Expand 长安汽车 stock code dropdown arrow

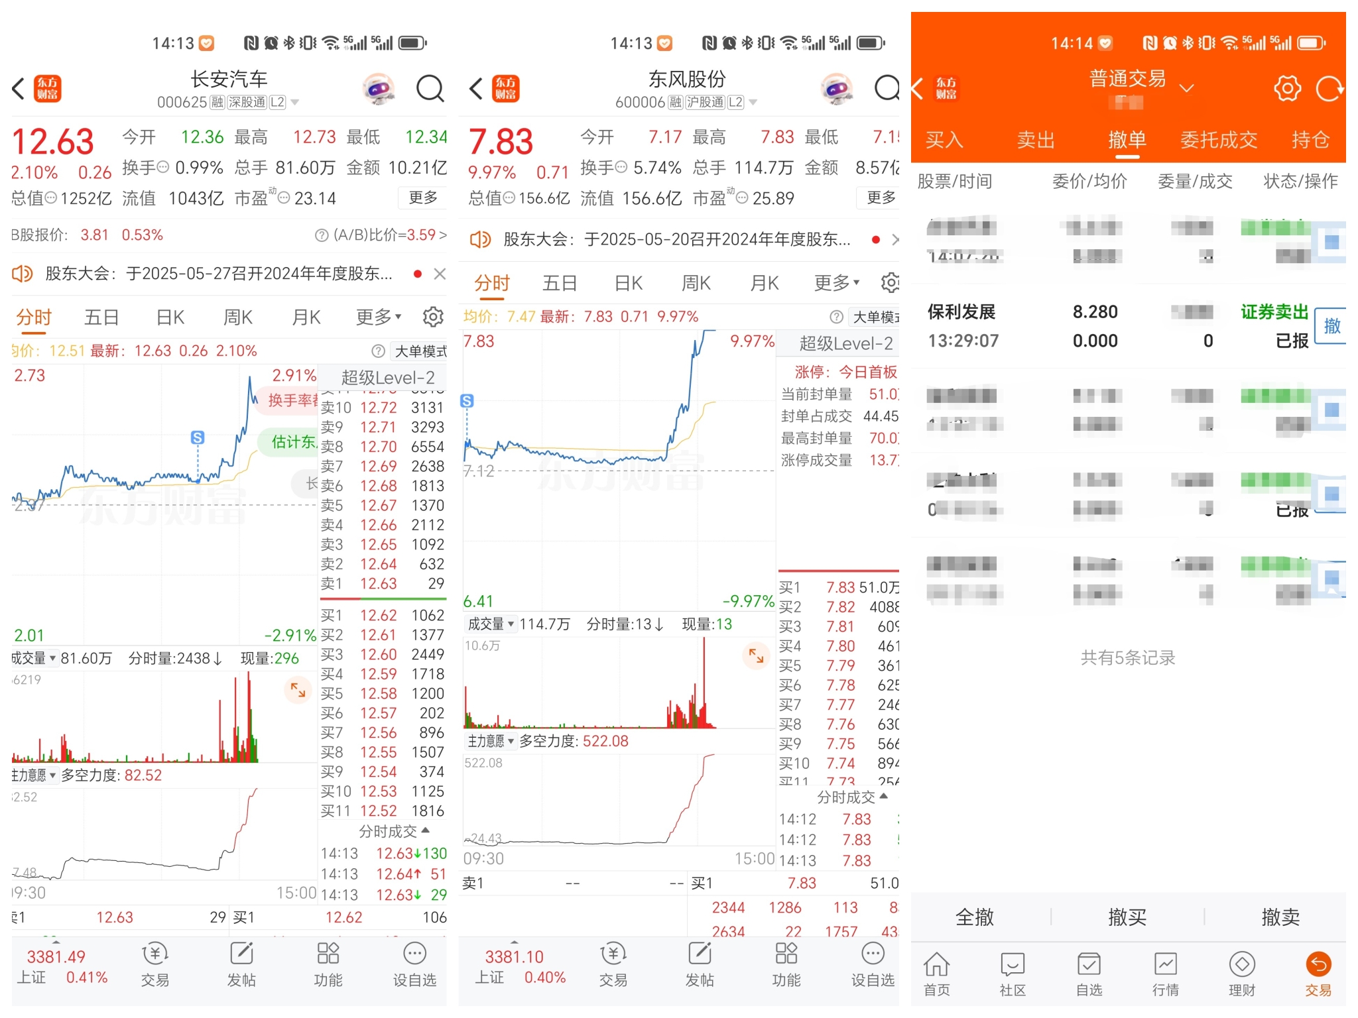pos(295,103)
